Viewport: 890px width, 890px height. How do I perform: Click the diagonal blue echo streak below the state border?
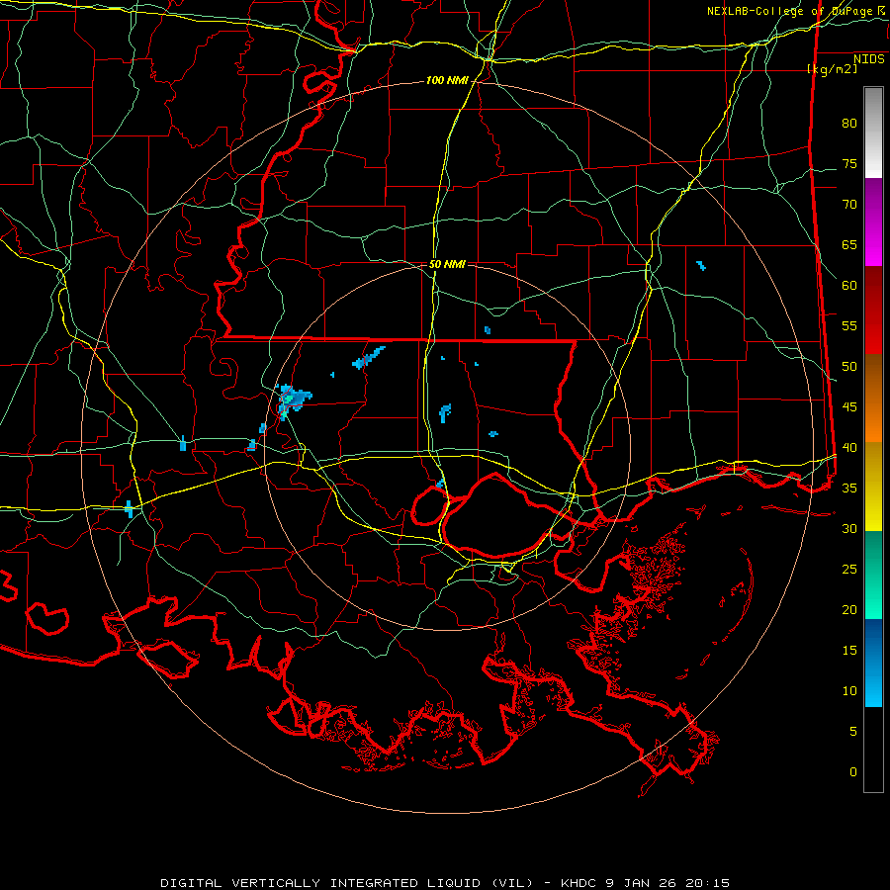coord(369,358)
